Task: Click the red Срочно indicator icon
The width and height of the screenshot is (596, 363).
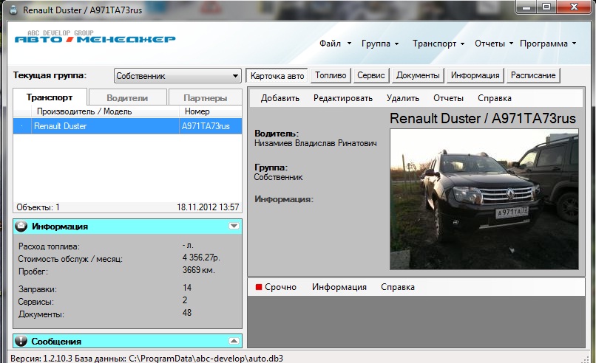Action: (x=259, y=287)
